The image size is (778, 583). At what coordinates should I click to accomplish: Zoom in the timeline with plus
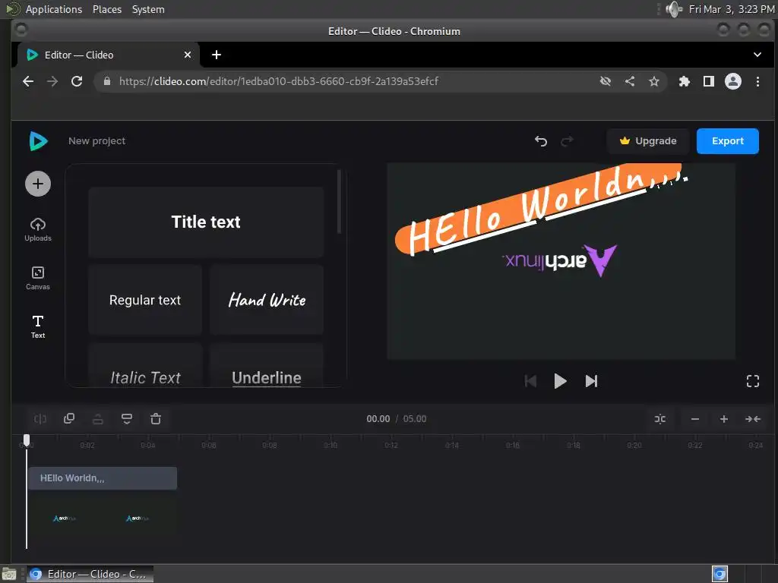pyautogui.click(x=724, y=419)
